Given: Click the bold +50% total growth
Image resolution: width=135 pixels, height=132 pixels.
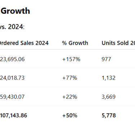Looking at the screenshot, I should click(70, 115).
